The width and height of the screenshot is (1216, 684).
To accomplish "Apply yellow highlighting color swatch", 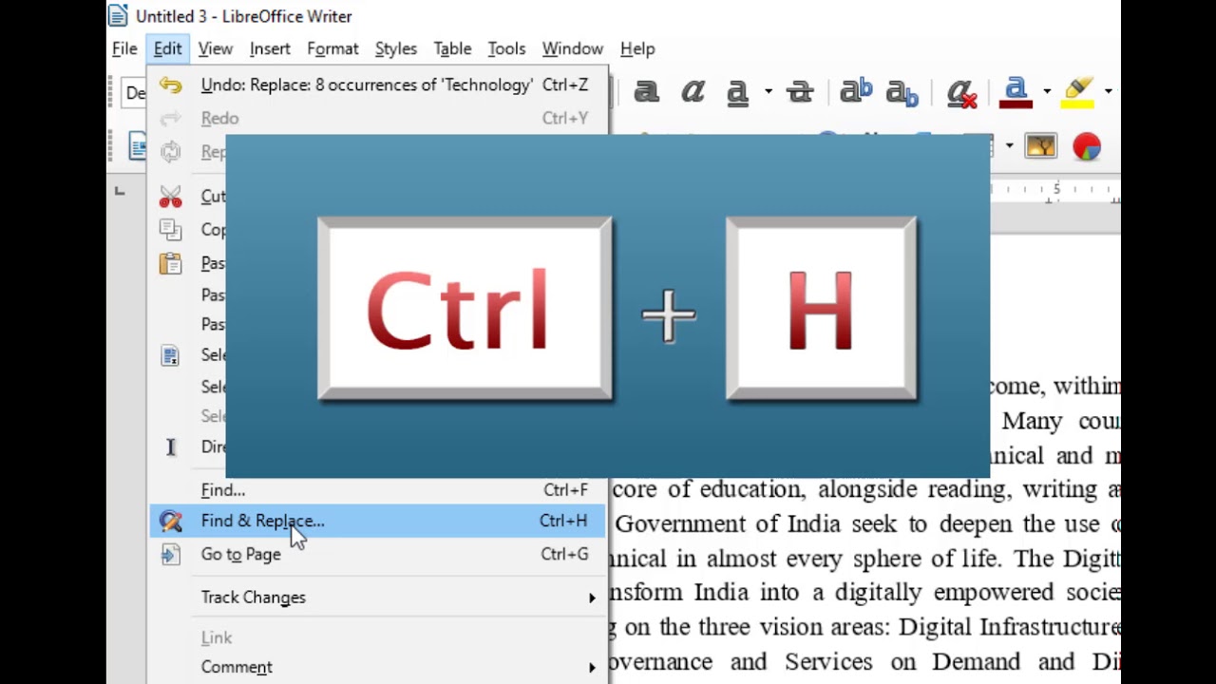I will 1077,92.
